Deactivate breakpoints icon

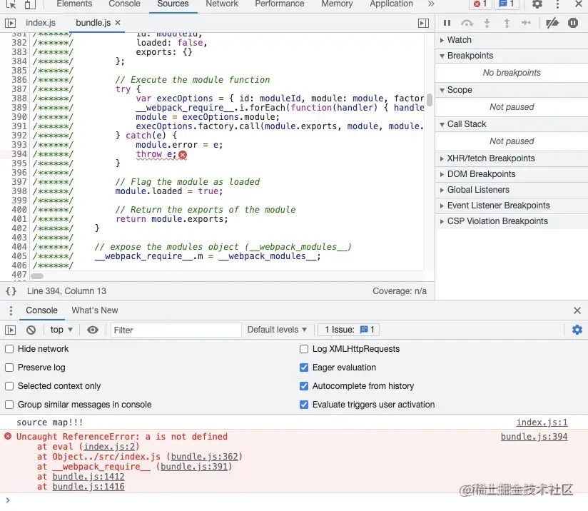(552, 23)
